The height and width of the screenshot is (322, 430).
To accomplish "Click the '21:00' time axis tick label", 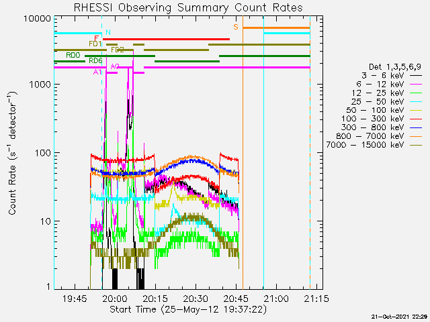I will pos(276,299).
